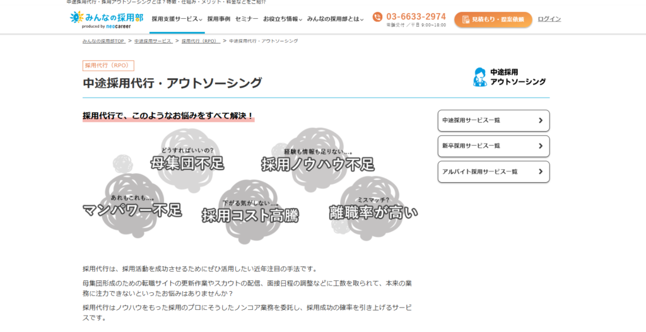Click the 採用代行（RPO） category tag

click(x=109, y=66)
